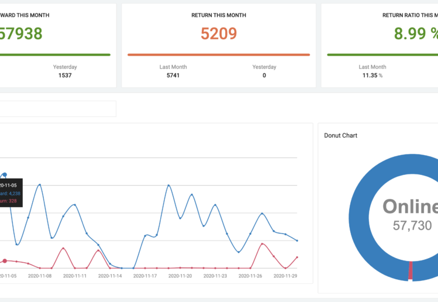Click the highlighted blue point for 2020-11-05

coord(5,174)
